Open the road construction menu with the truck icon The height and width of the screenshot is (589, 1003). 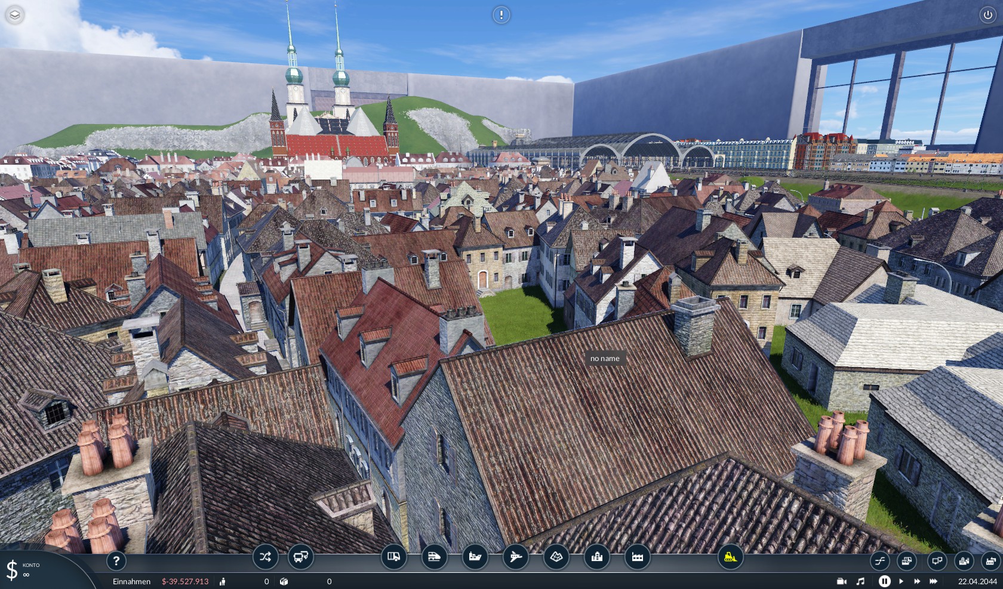coord(394,557)
